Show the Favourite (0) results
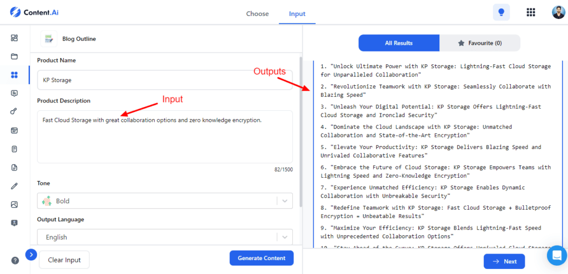Screen dimensions: 568x274 pos(480,43)
